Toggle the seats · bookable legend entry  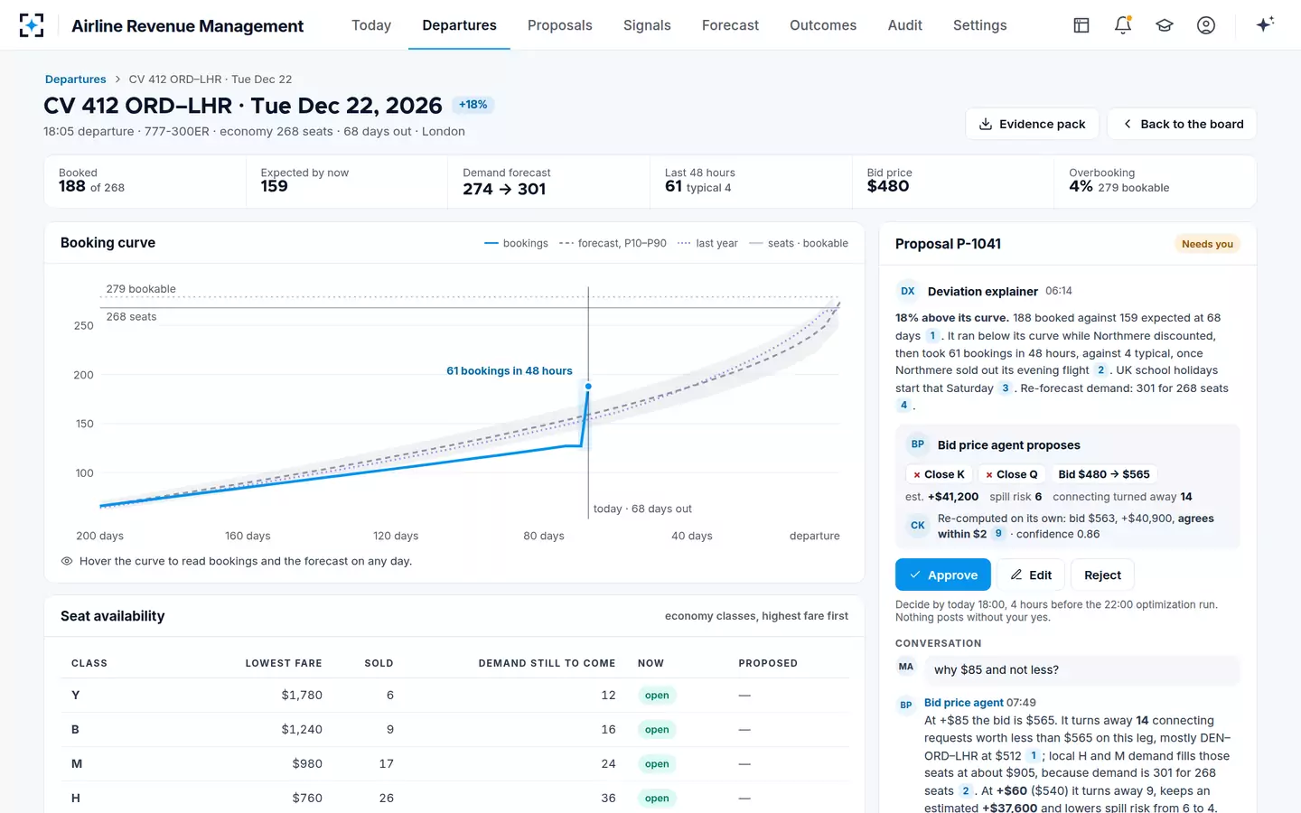(x=799, y=243)
